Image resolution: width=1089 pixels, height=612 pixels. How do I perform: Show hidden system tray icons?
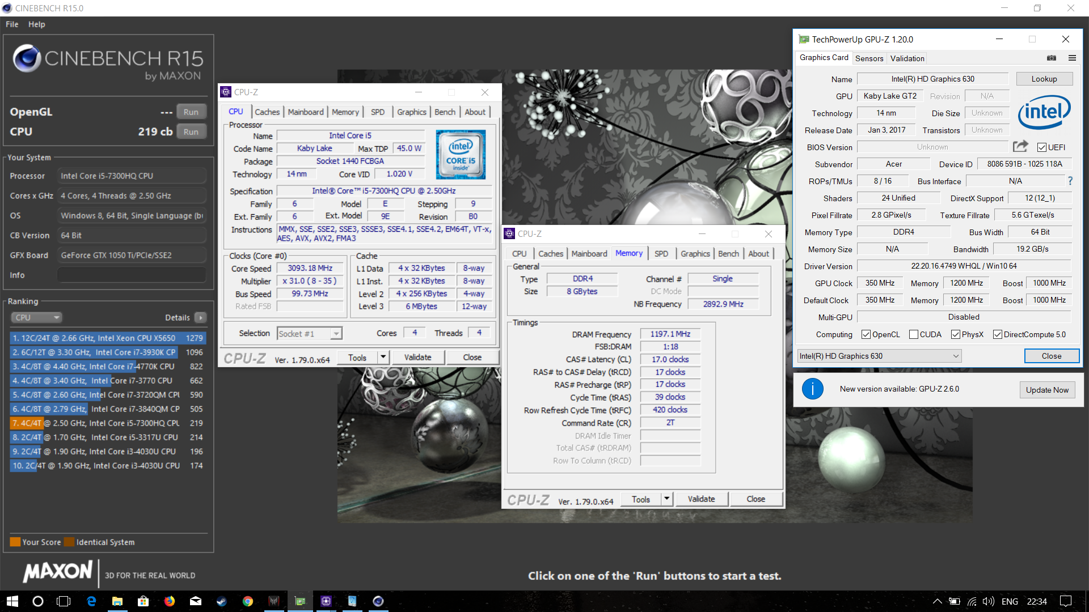tap(938, 601)
